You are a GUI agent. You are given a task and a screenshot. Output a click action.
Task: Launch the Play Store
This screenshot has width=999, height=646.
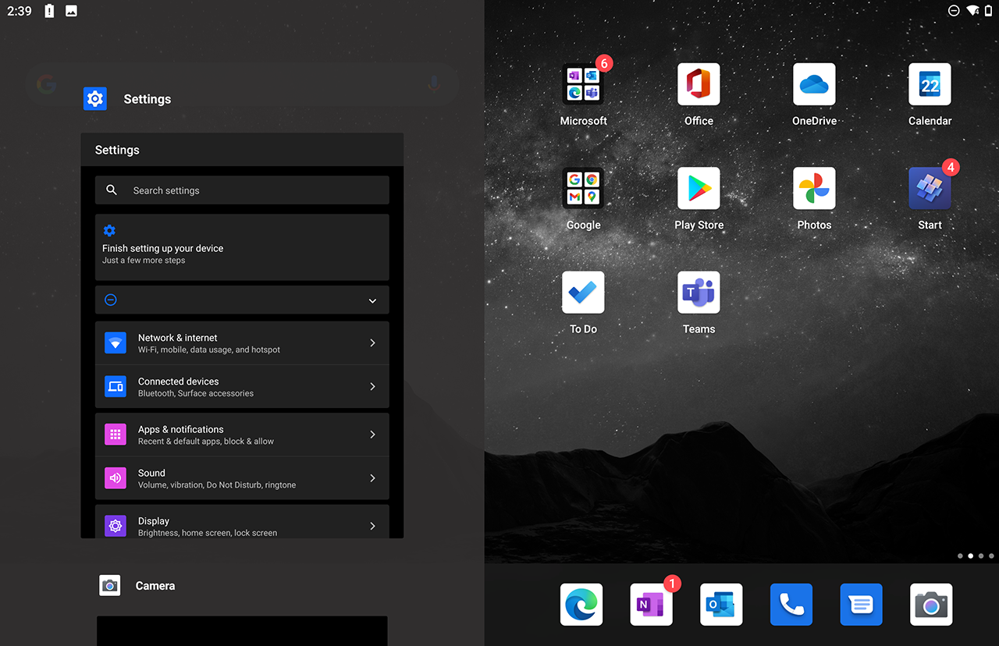(x=699, y=188)
